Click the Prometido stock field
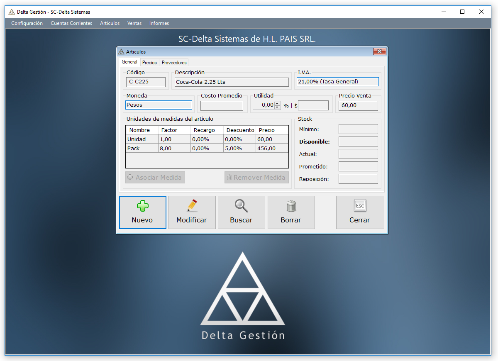 pyautogui.click(x=358, y=166)
